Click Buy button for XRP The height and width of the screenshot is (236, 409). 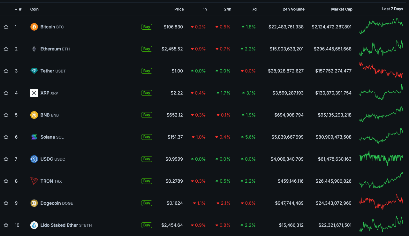click(147, 93)
